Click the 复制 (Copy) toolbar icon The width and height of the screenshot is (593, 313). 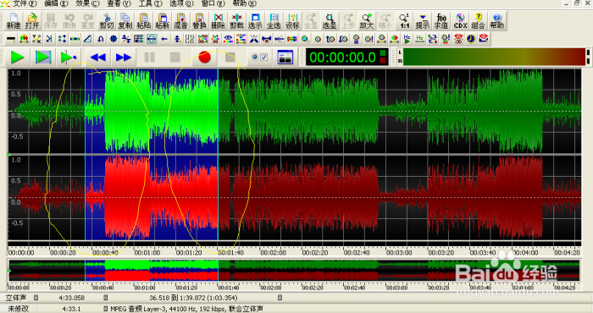point(125,21)
